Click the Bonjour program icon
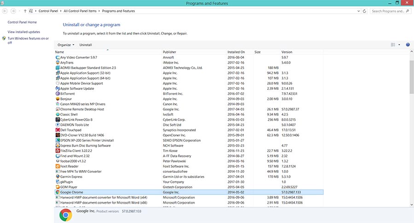The height and width of the screenshot is (223, 414). tap(57, 99)
